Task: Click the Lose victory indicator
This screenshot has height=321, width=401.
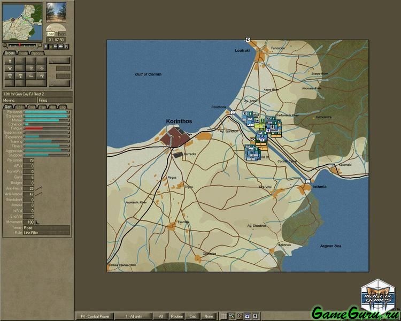Action: (50, 34)
